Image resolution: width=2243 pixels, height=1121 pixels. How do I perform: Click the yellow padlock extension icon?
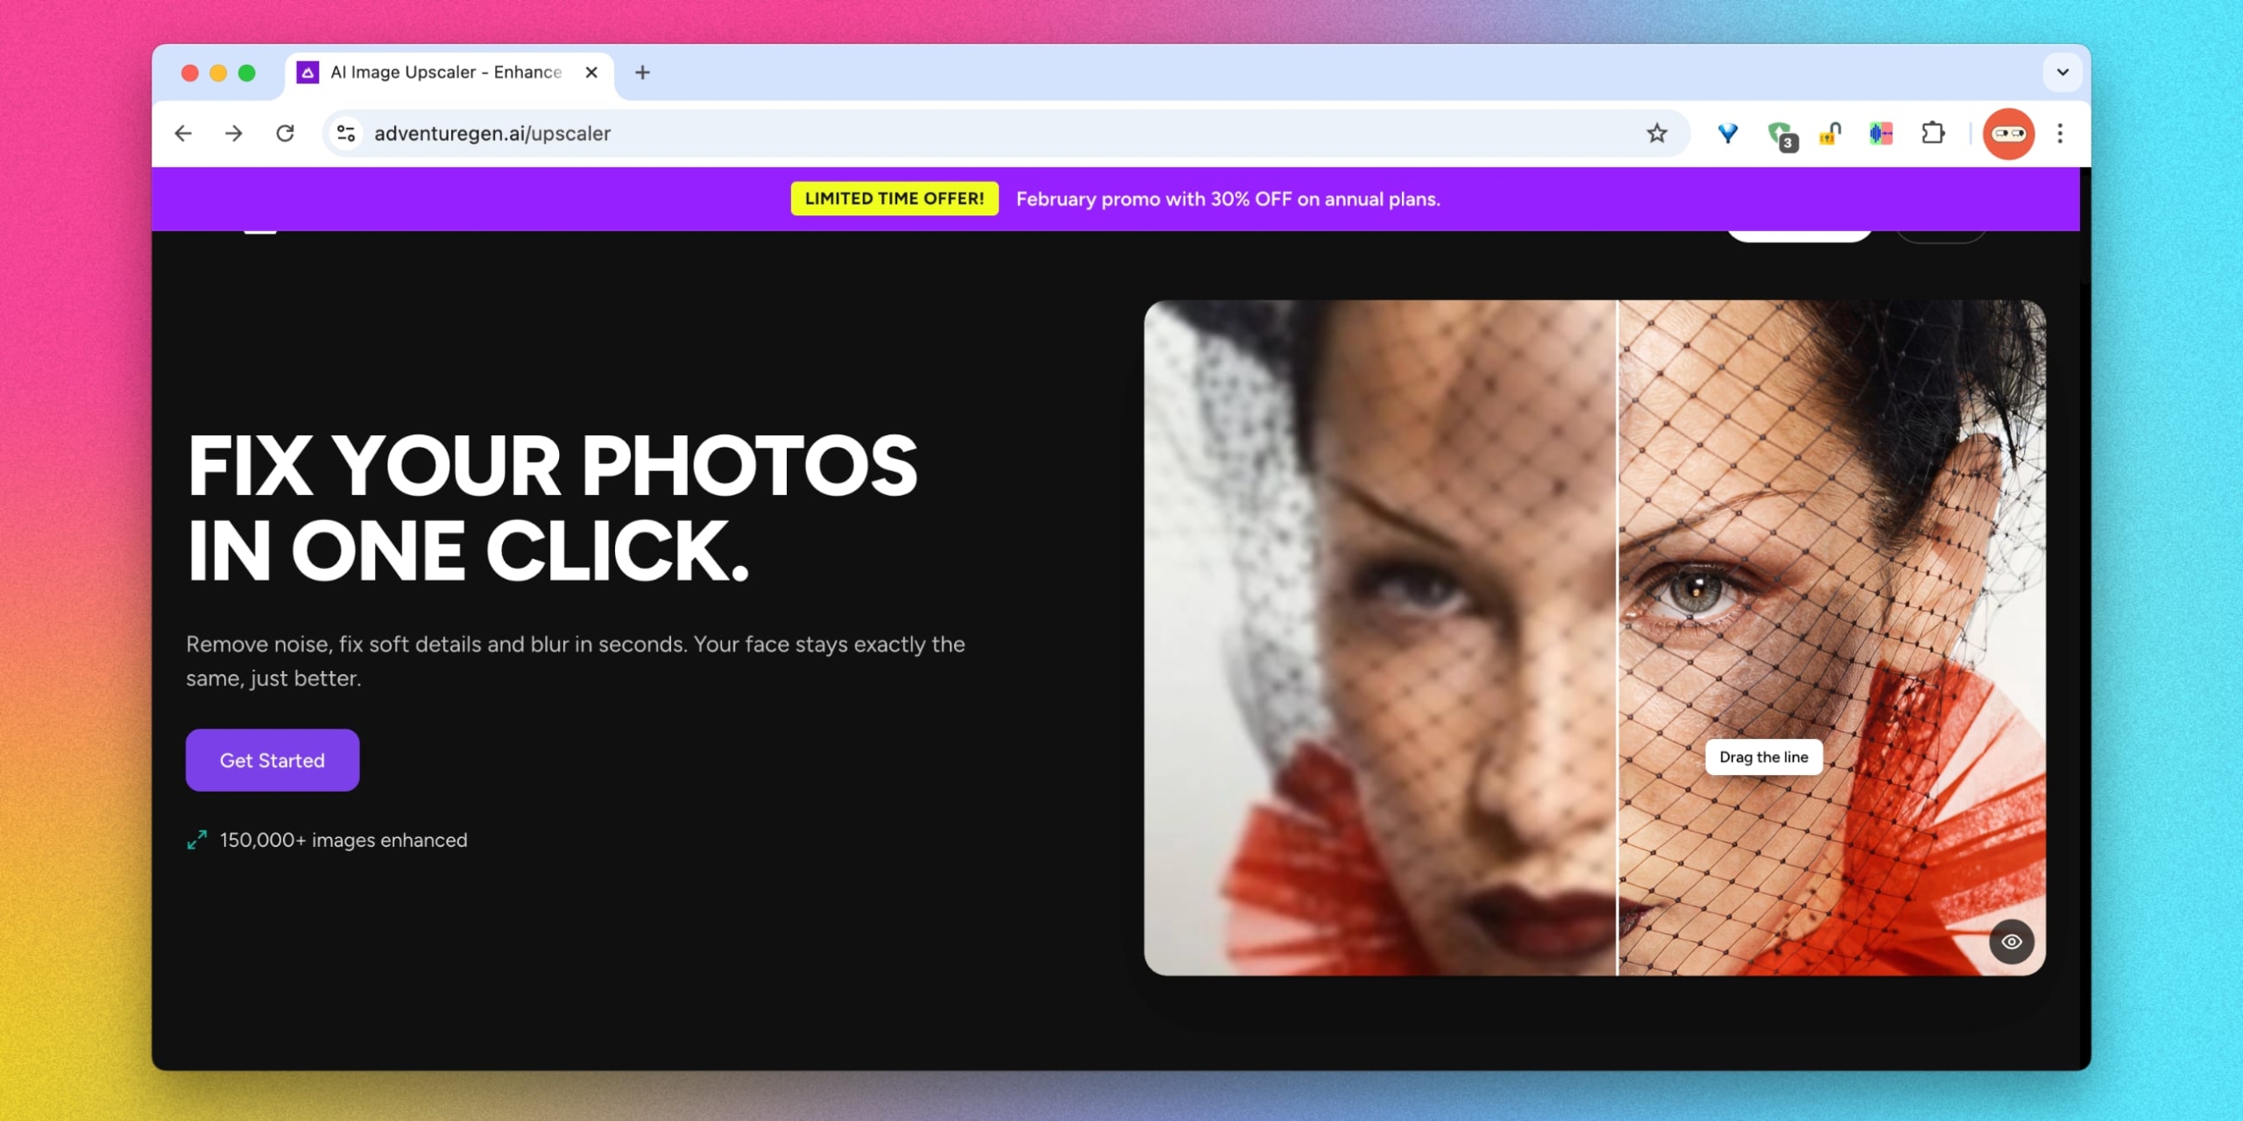point(1830,133)
